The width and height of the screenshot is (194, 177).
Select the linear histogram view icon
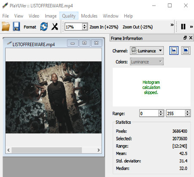coord(174,51)
